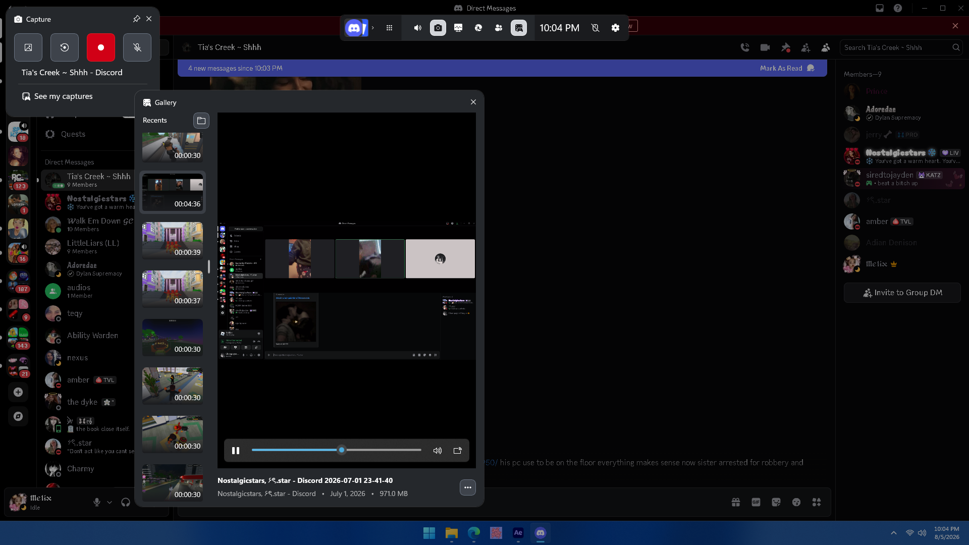The width and height of the screenshot is (969, 545).
Task: Open See my captures
Action: click(x=57, y=96)
